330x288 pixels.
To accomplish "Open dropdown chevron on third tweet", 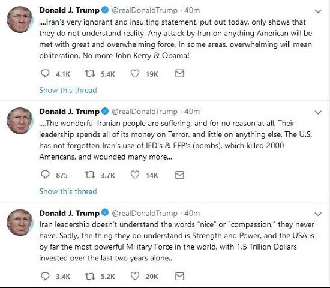I will (x=318, y=214).
